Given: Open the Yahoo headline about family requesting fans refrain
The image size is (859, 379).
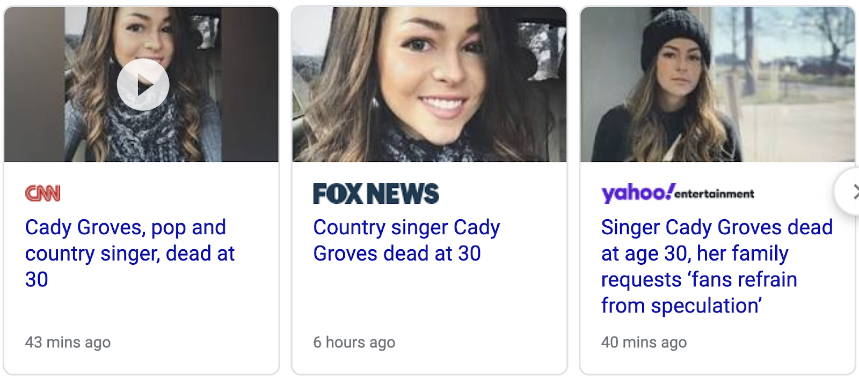Looking at the screenshot, I should click(717, 266).
